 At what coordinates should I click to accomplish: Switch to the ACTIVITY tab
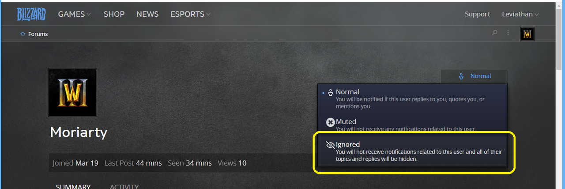tap(124, 186)
